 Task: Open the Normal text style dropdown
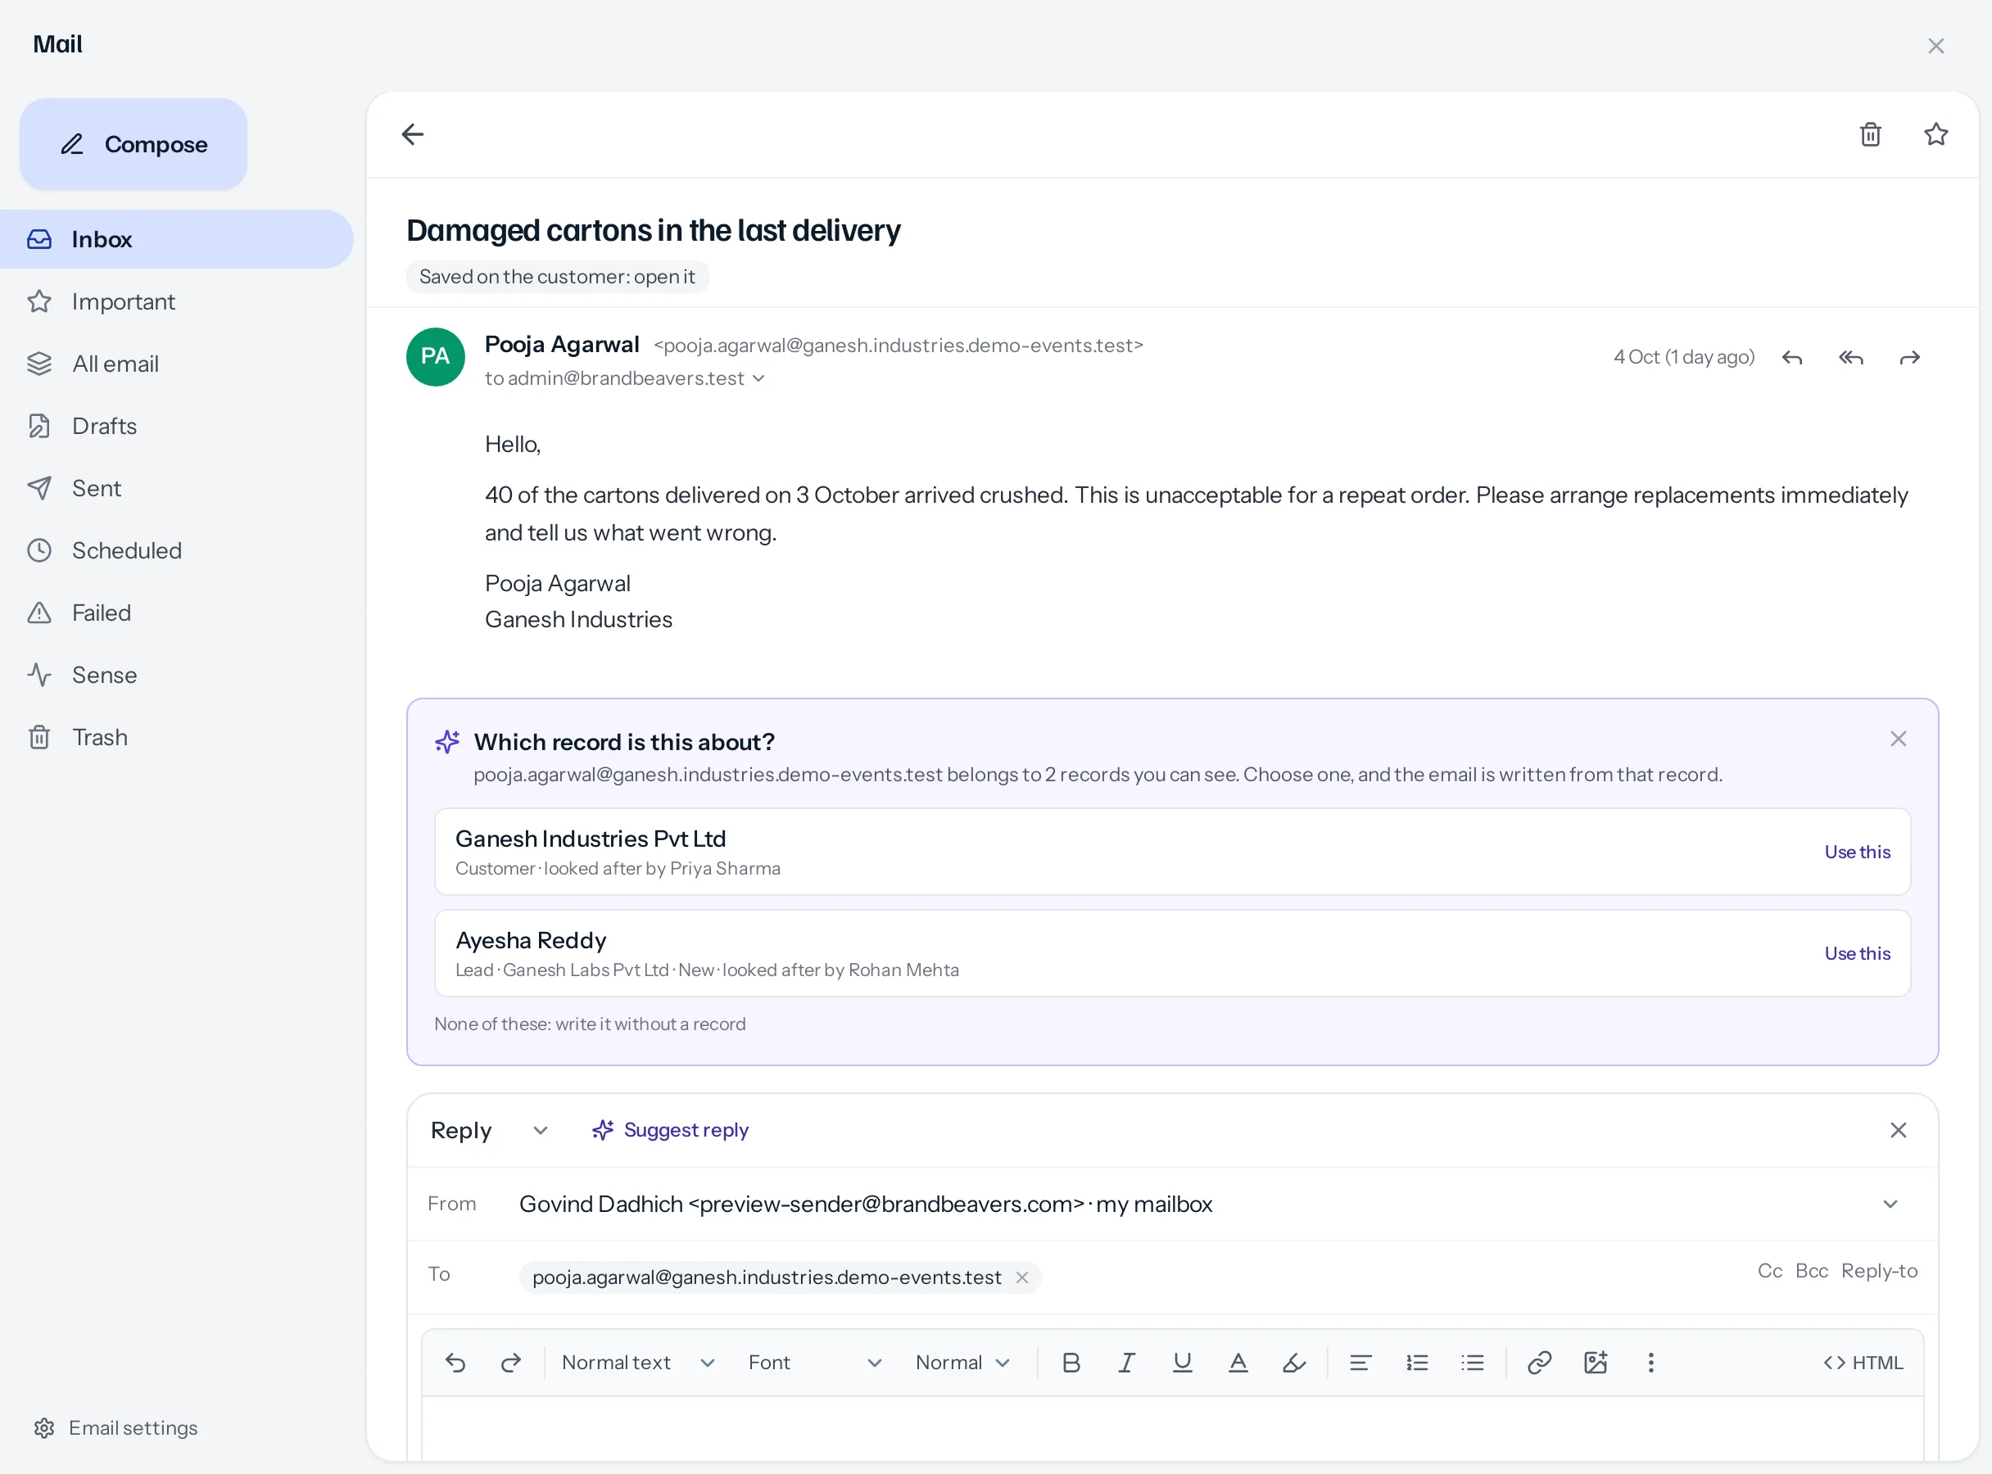point(638,1363)
